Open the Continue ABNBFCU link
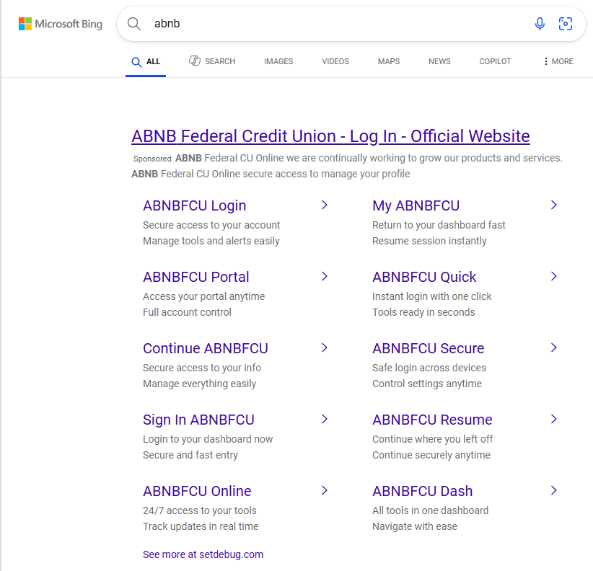This screenshot has height=571, width=593. pyautogui.click(x=206, y=348)
